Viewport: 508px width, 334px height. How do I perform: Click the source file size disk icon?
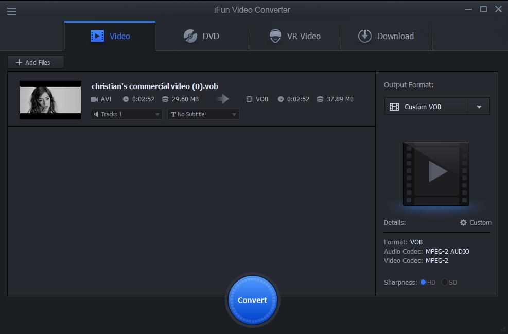tap(165, 99)
